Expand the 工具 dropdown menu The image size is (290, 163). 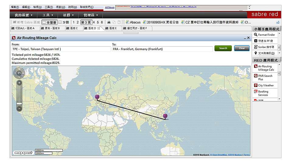pos(48,15)
